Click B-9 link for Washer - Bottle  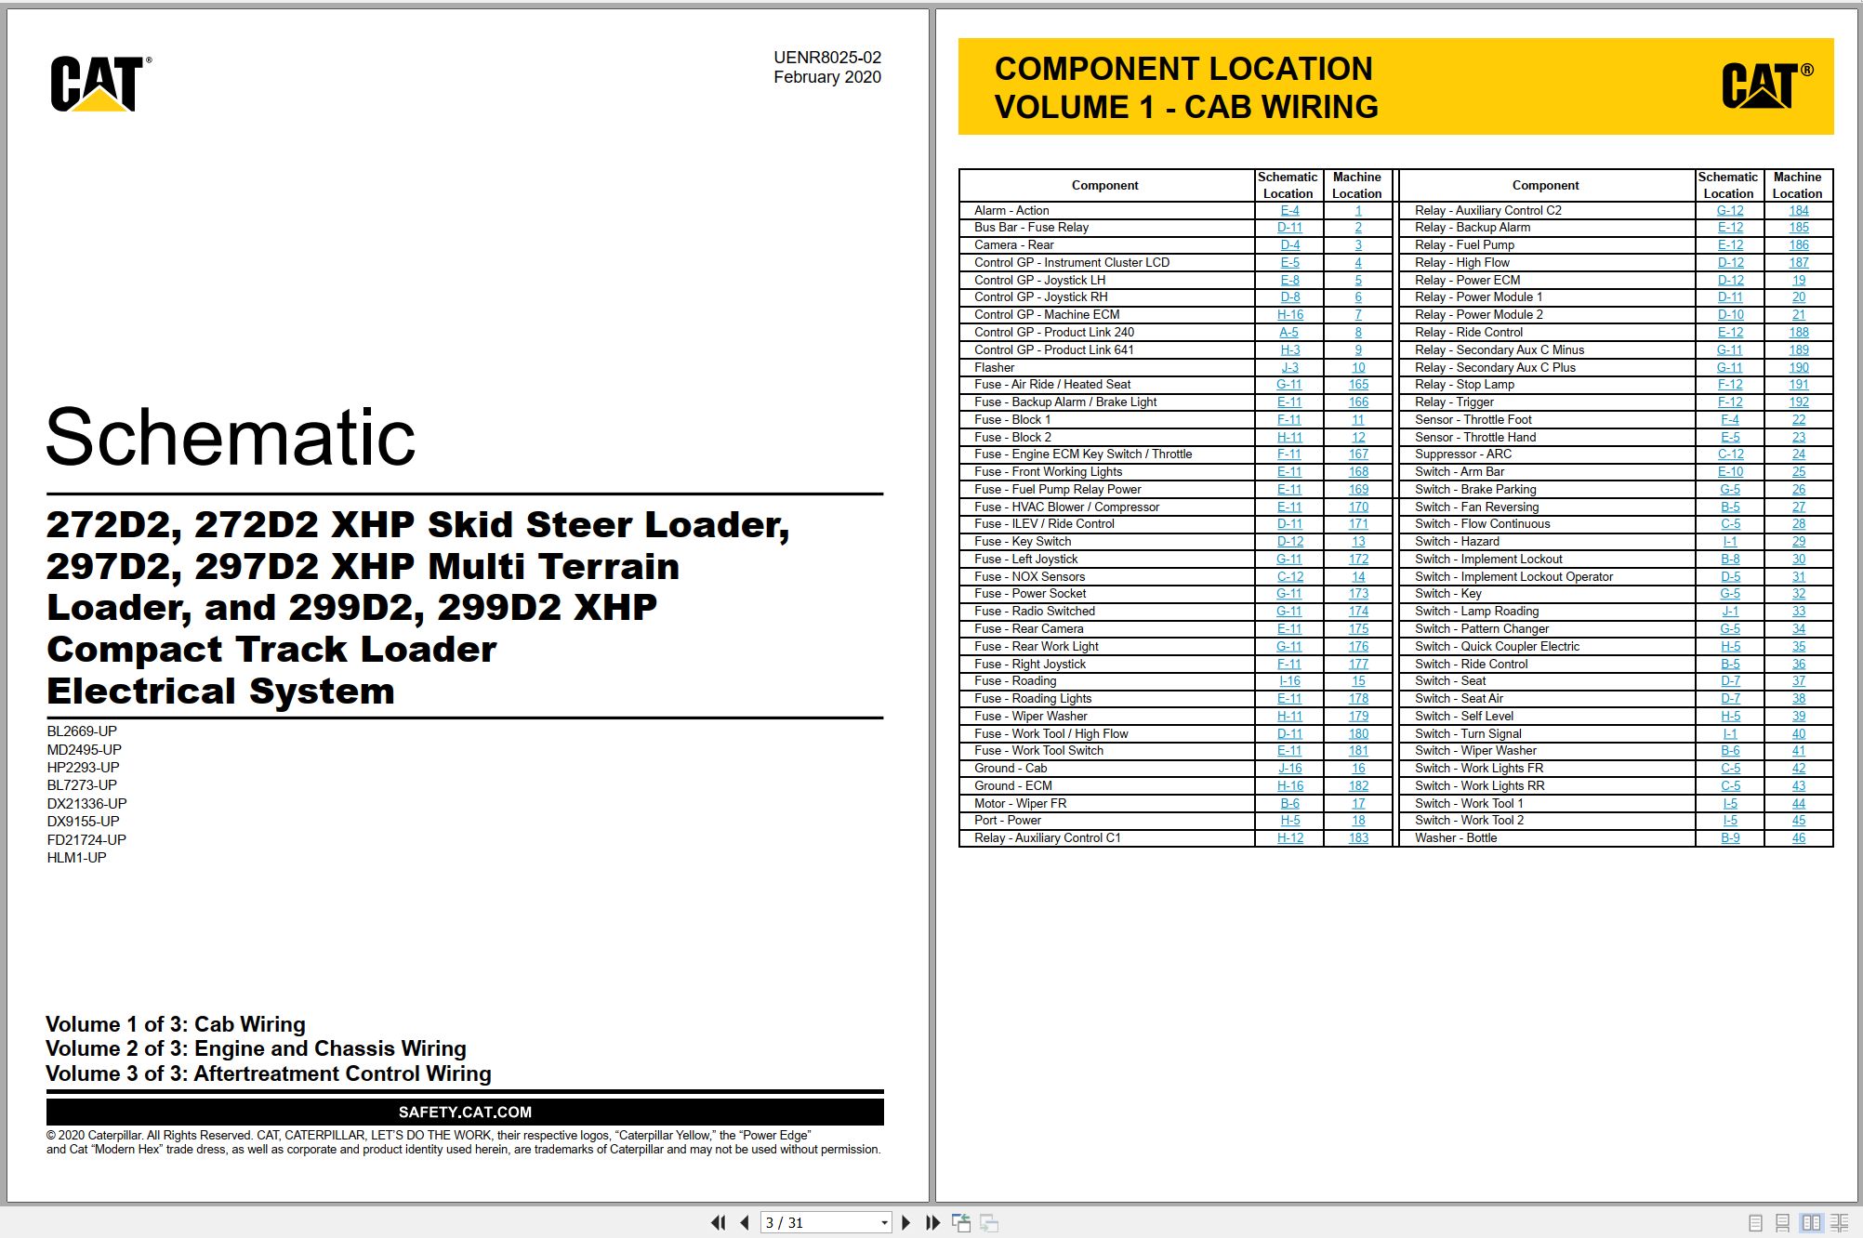coord(1730,838)
